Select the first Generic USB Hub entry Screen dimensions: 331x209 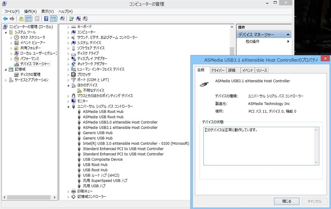[x=98, y=133]
